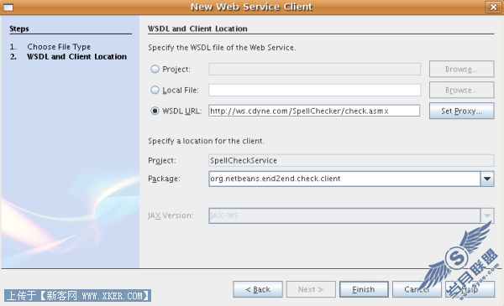The height and width of the screenshot is (306, 504).
Task: Focus the WSDL URL text field
Action: (314, 111)
